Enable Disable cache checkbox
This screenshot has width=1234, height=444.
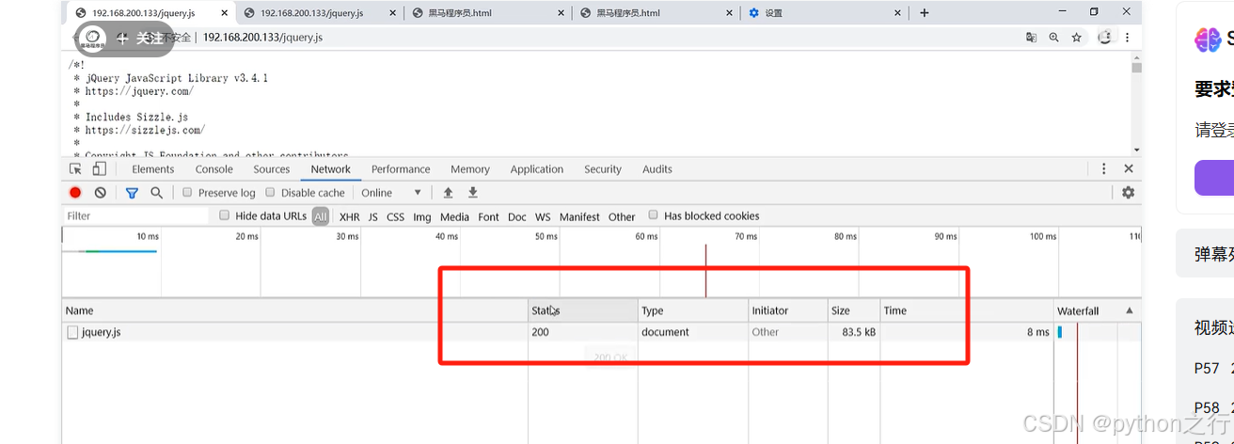[x=270, y=192]
